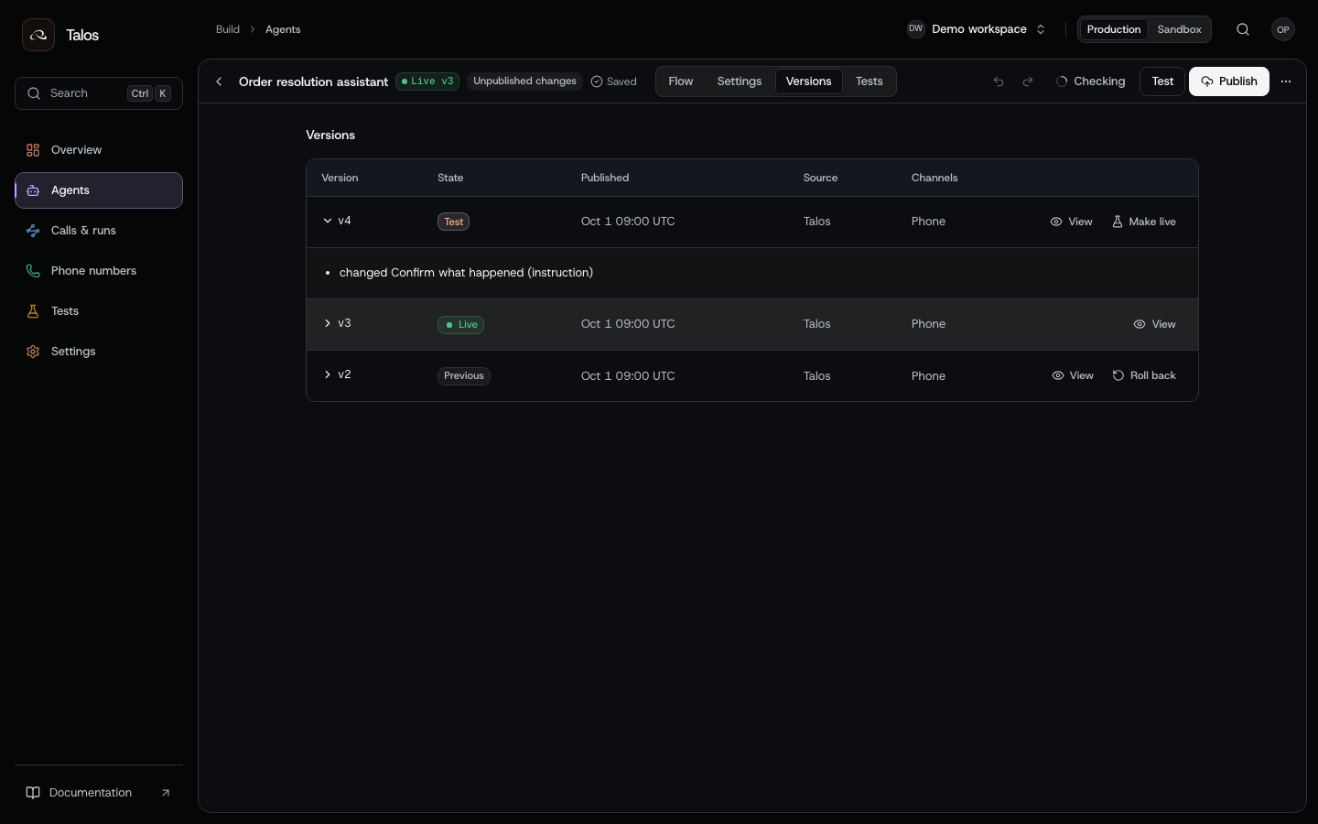This screenshot has height=824, width=1318.
Task: Expand the v2 version row
Action: click(x=327, y=374)
